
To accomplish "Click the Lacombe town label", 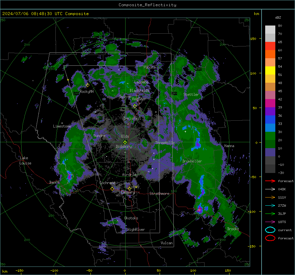I will click(x=141, y=82).
